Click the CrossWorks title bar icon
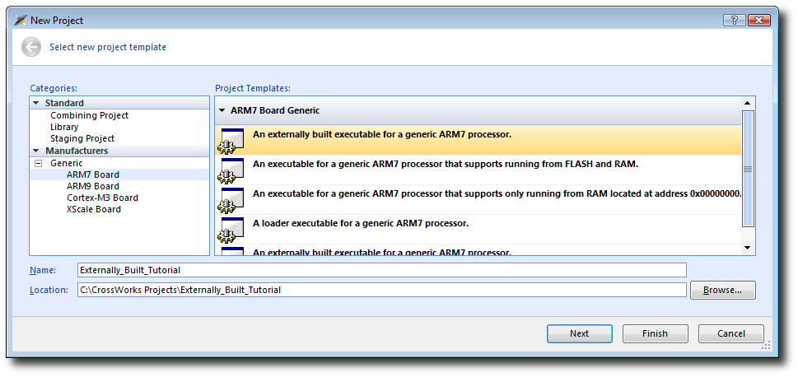This screenshot has height=377, width=798. (x=21, y=21)
